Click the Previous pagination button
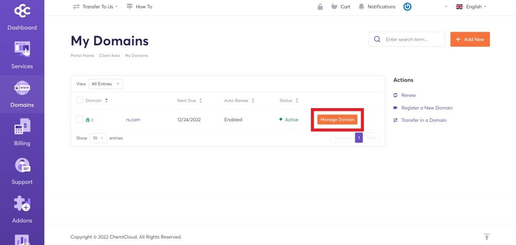The height and width of the screenshot is (245, 516). (x=343, y=138)
